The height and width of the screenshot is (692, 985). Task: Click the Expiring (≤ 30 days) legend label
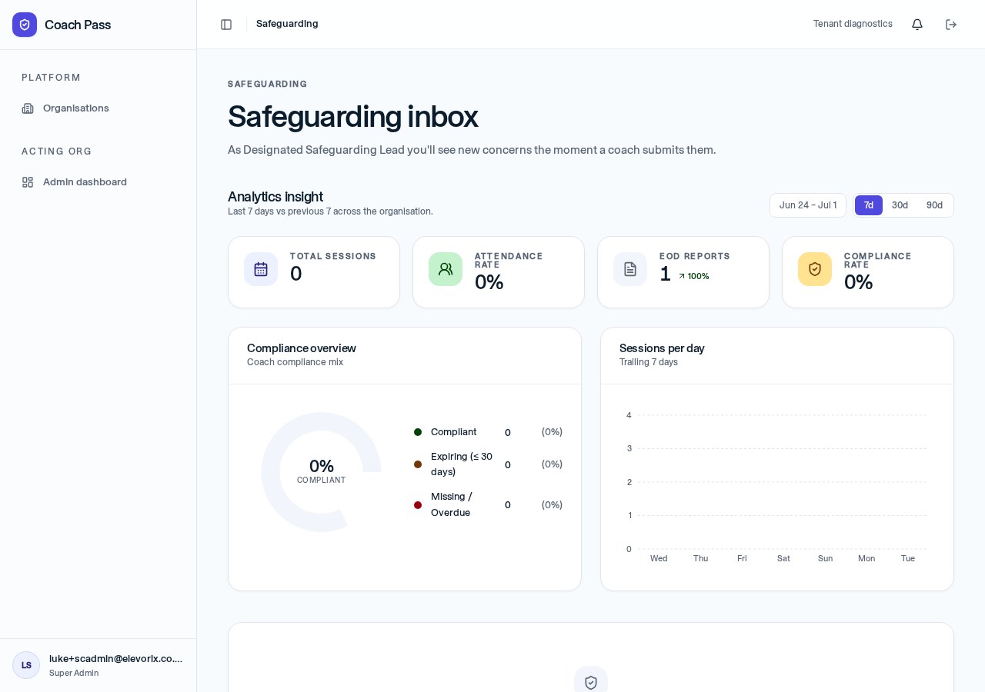click(462, 464)
